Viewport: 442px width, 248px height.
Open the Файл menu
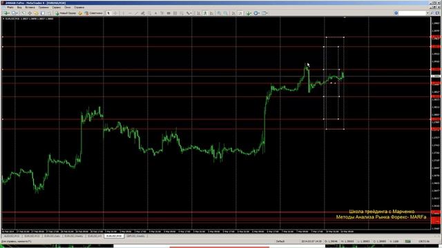click(10, 8)
